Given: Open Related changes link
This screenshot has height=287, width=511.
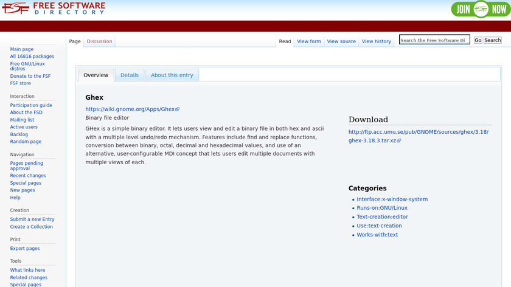Looking at the screenshot, I should click(29, 277).
